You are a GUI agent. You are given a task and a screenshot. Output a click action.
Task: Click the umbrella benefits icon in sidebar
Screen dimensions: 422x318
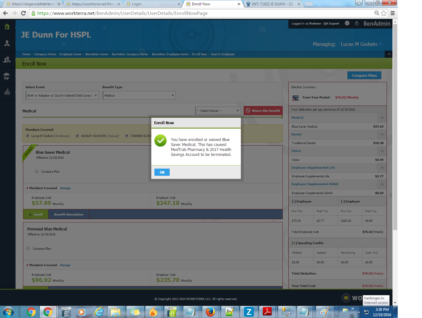[7, 76]
